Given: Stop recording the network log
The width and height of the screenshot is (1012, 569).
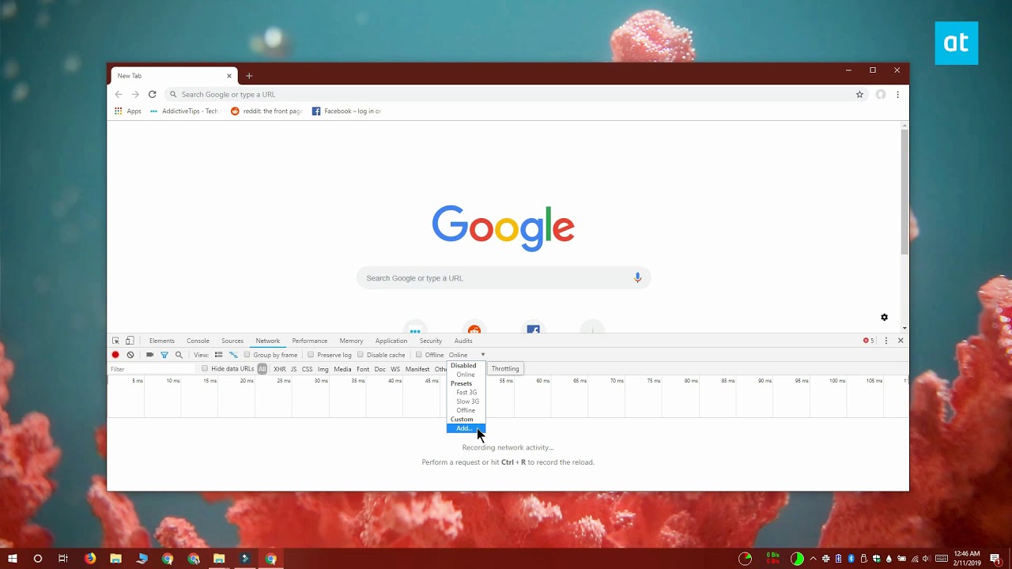Looking at the screenshot, I should pyautogui.click(x=115, y=355).
